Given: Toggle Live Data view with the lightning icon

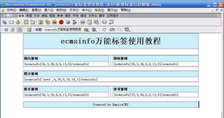Looking at the screenshot, I should point(29,30).
